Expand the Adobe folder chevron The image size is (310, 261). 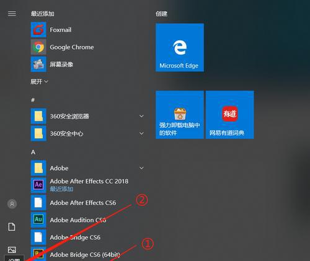click(141, 168)
